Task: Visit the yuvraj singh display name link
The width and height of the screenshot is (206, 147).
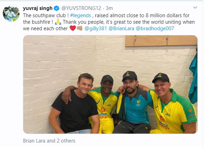Action: pyautogui.click(x=38, y=8)
